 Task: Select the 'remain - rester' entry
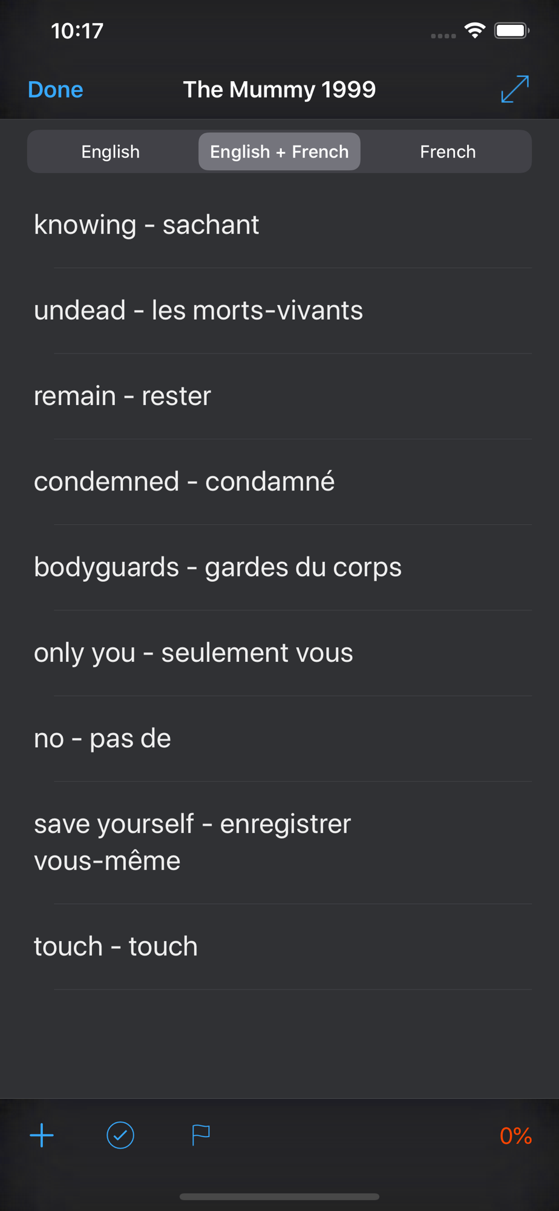(279, 396)
